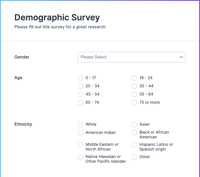Pick the 45 - 54 age radio button
The height and width of the screenshot is (177, 200).
(x=80, y=94)
